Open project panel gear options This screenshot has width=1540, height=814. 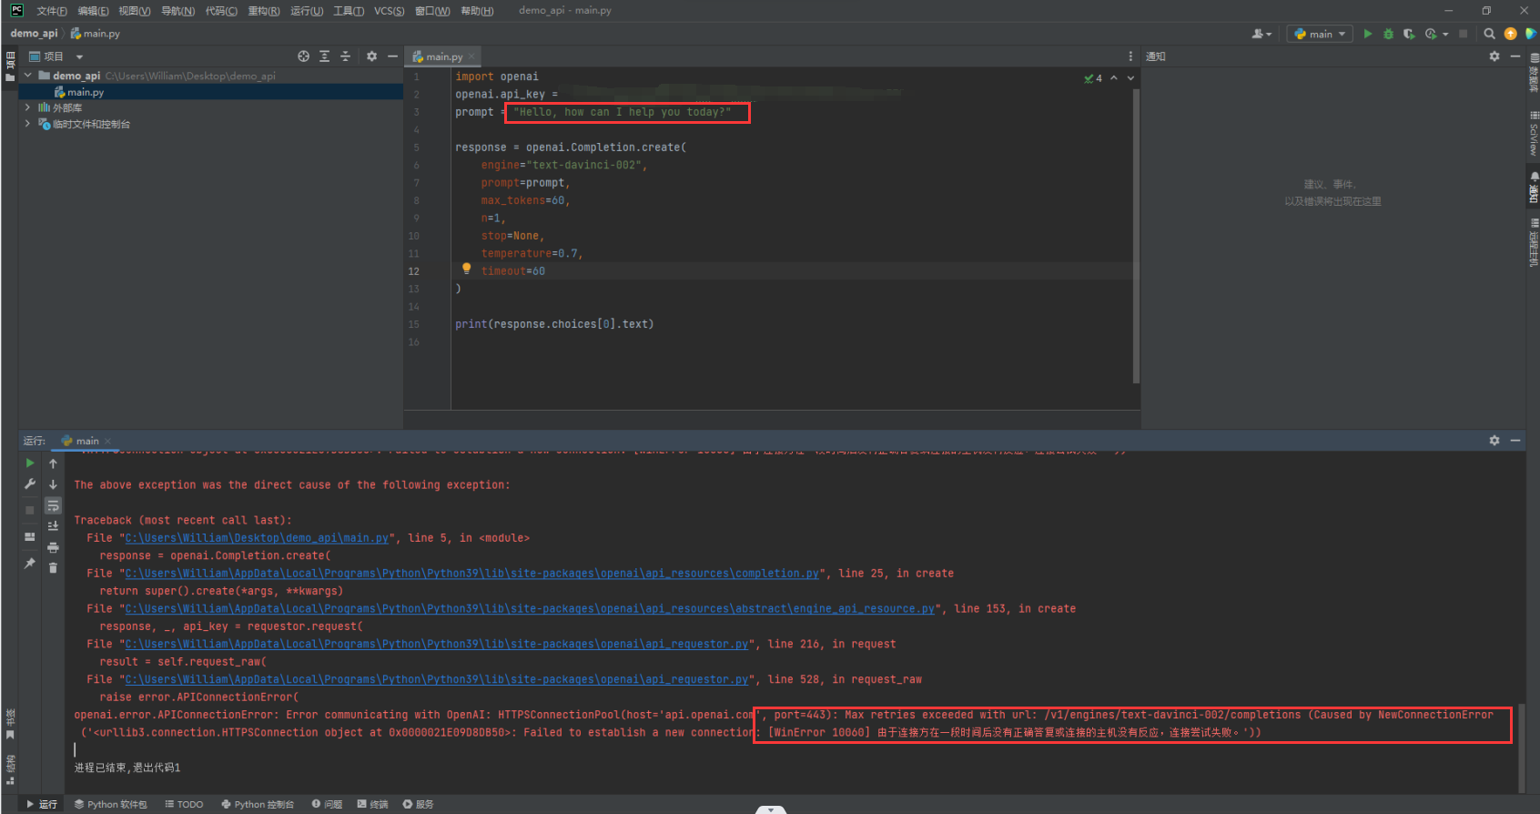pyautogui.click(x=371, y=56)
